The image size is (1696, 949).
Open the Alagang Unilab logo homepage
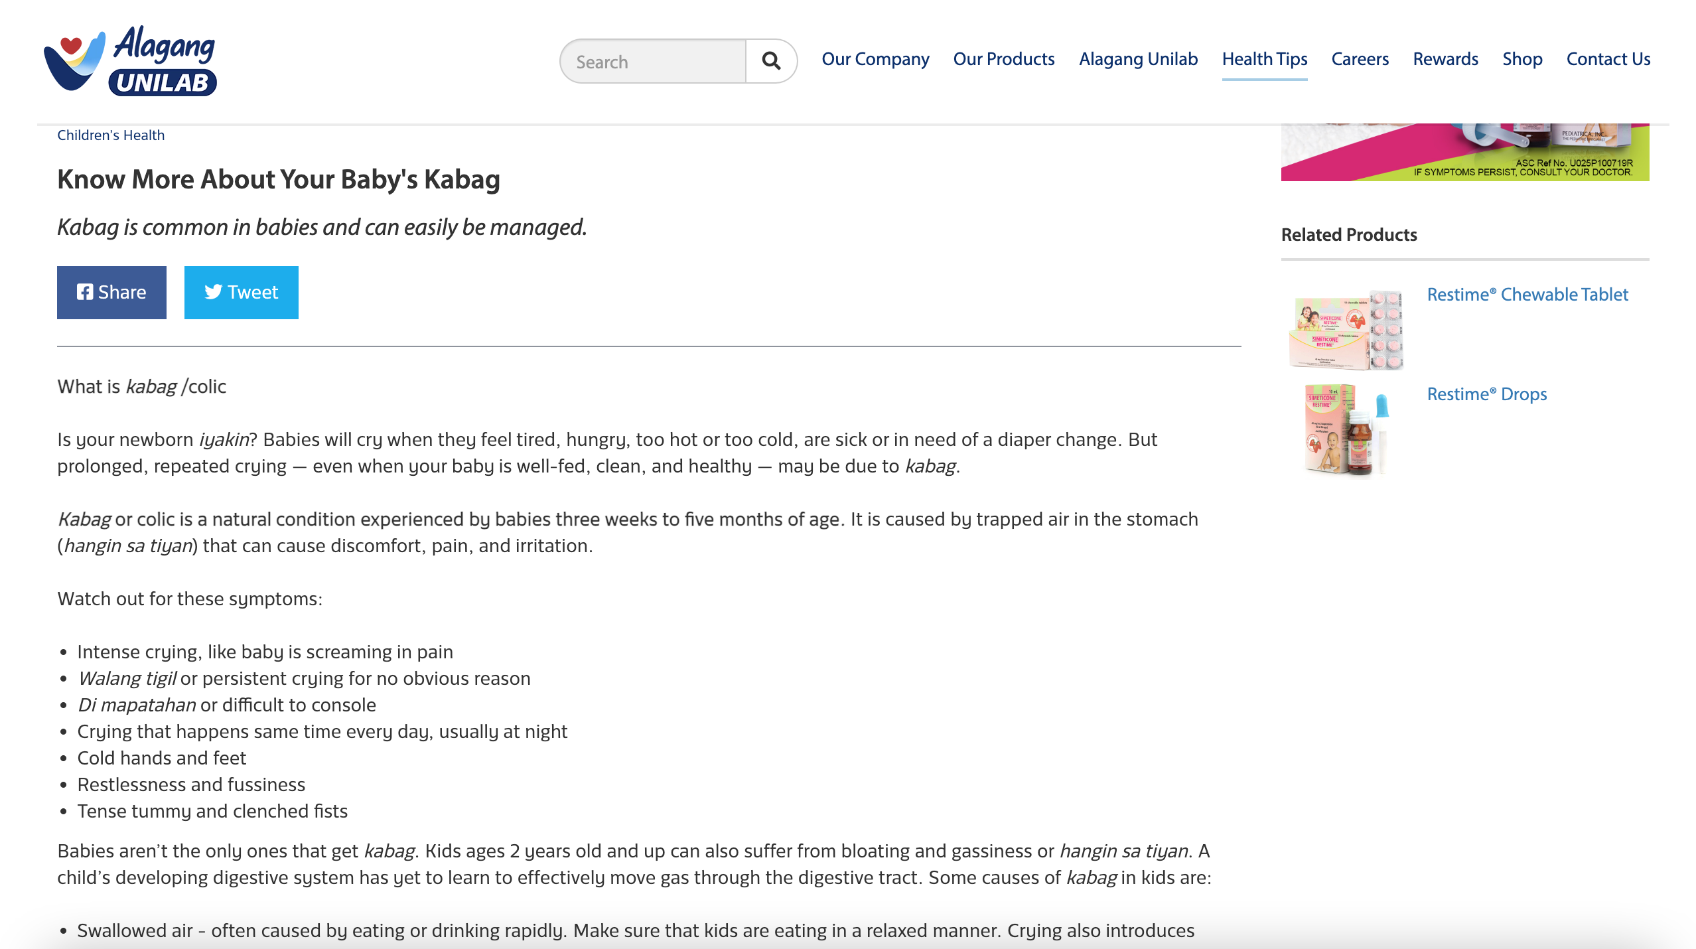[x=131, y=61]
